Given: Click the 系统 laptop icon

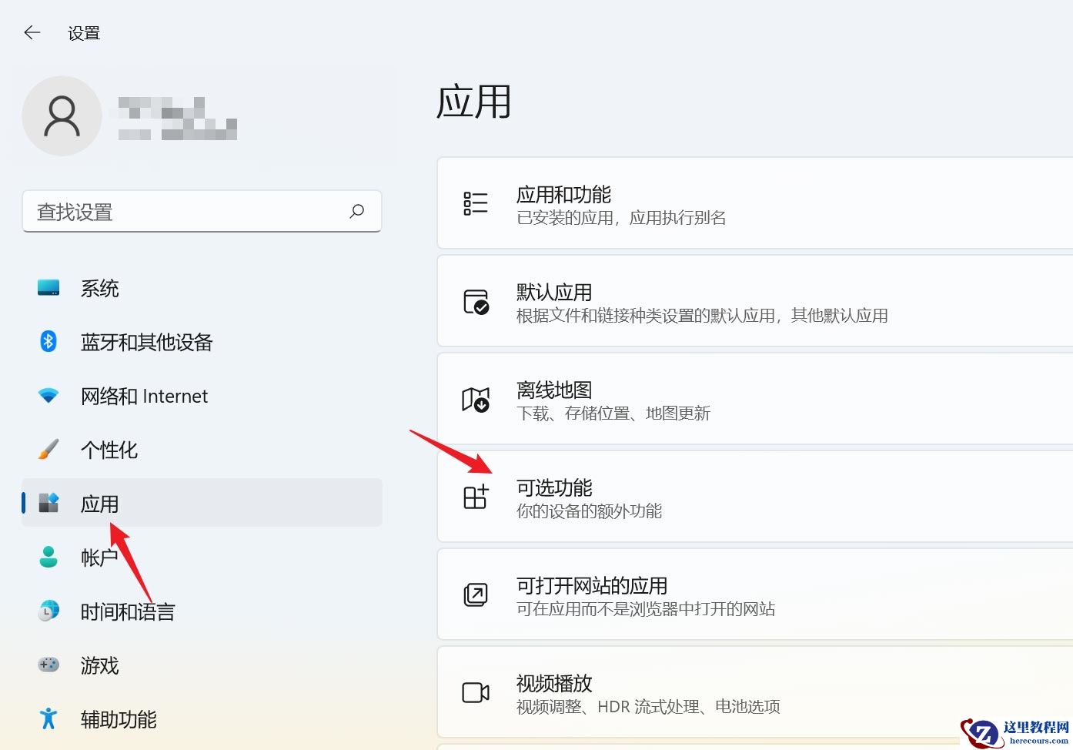Looking at the screenshot, I should click(x=48, y=287).
